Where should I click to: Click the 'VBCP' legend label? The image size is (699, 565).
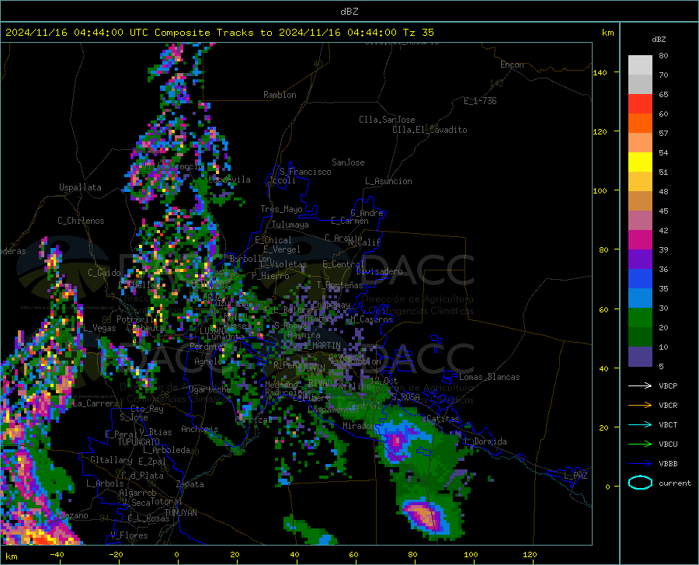(x=668, y=385)
